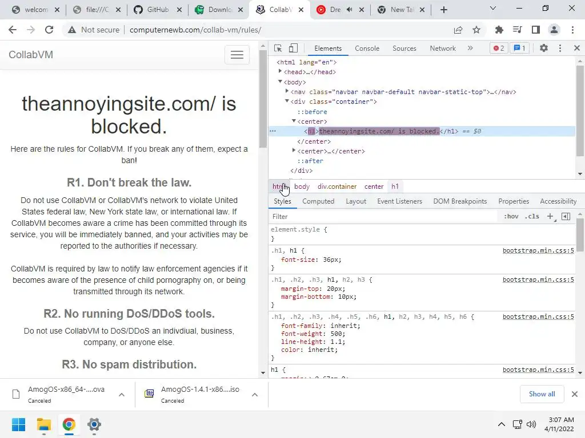
Task: Select the body breadcrumb
Action: 302,186
